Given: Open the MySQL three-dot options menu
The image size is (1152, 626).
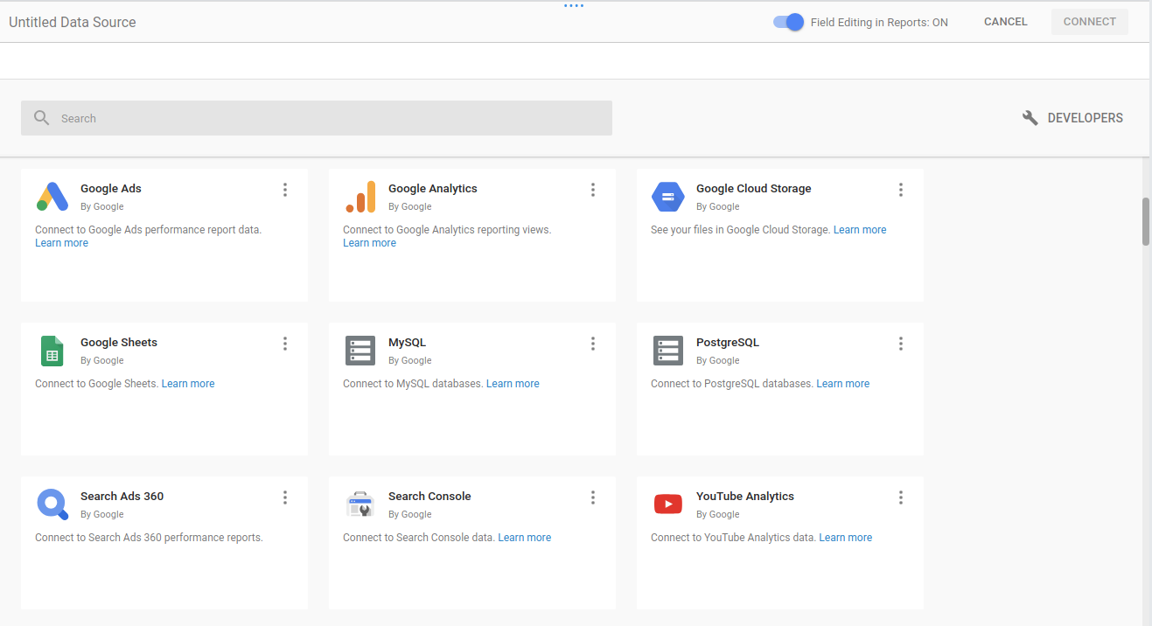Looking at the screenshot, I should [x=593, y=343].
